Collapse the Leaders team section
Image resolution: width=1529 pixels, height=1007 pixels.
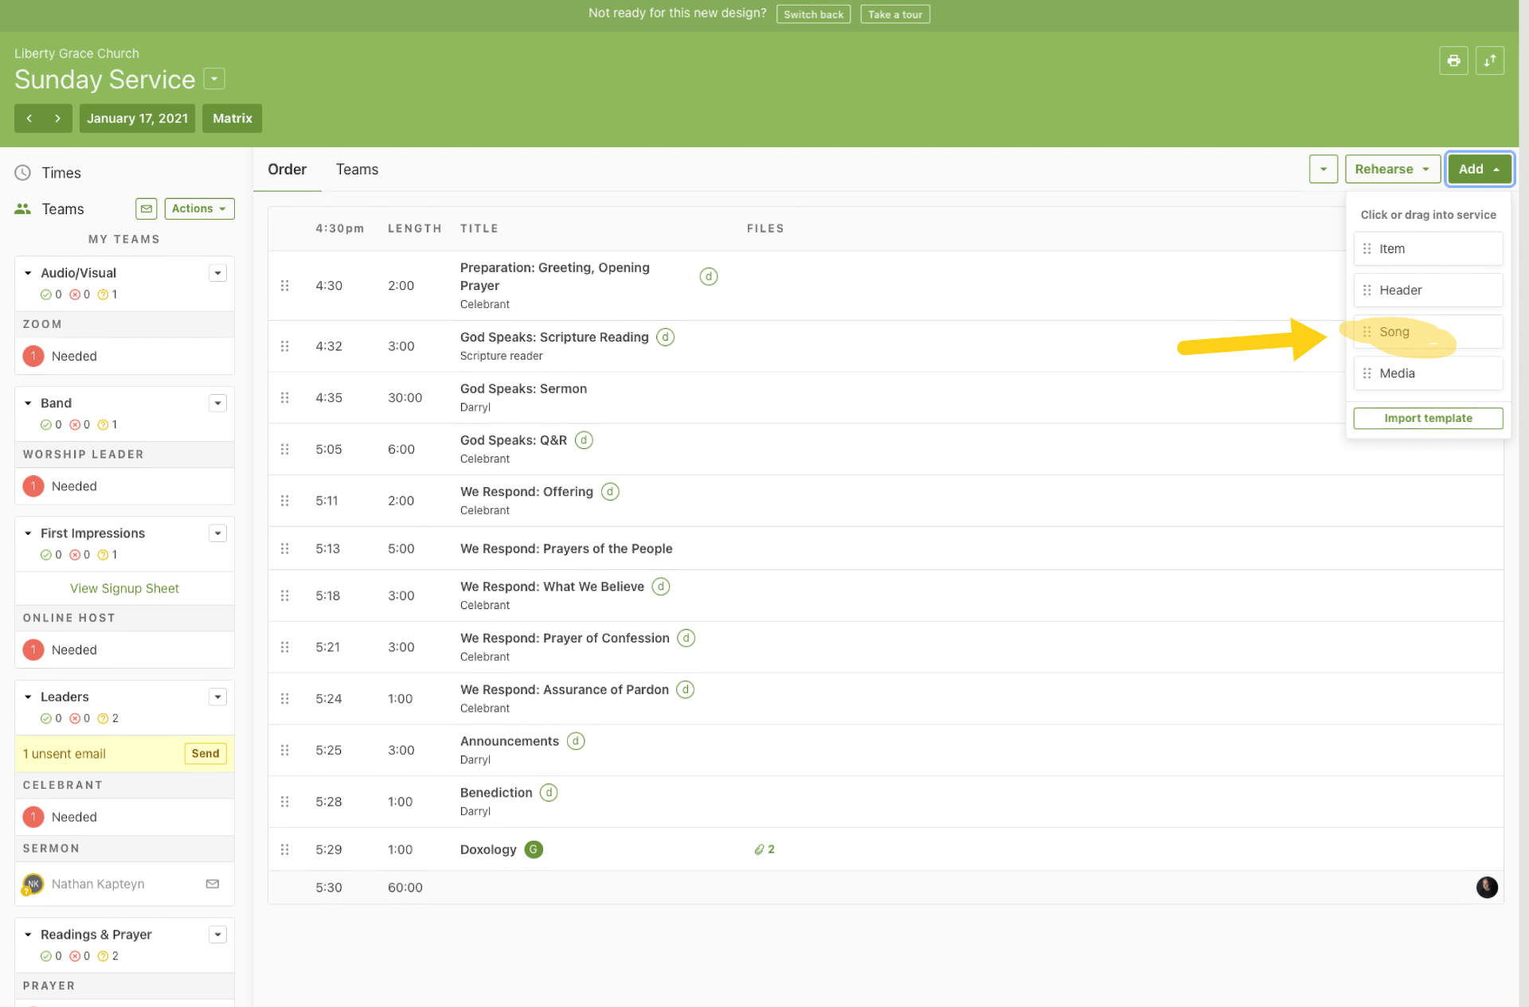[x=28, y=697]
